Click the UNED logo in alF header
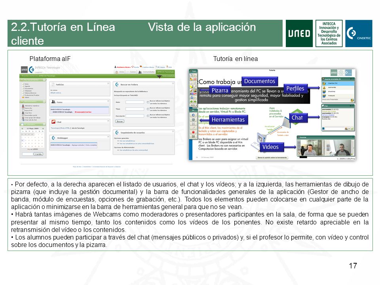 click(24, 70)
